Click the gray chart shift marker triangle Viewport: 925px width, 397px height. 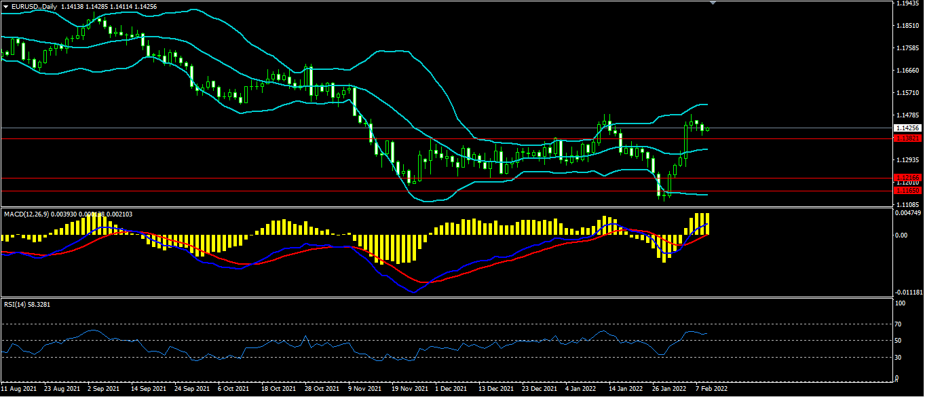(x=712, y=3)
